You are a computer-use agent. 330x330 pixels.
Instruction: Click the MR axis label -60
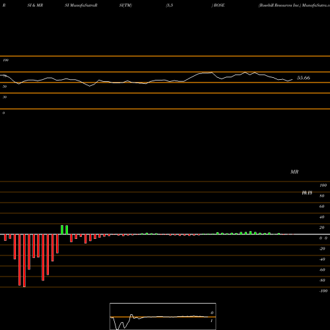tap(322, 270)
